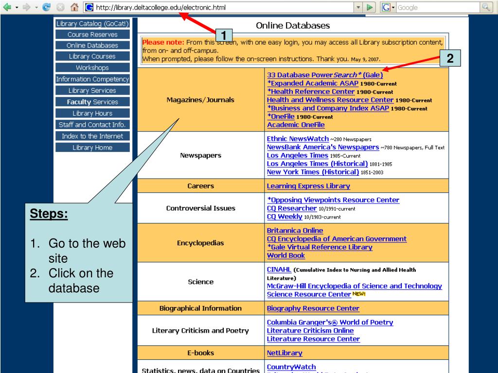Open the Expanded Academic ASAP database
This screenshot has width=498, height=373.
[313, 83]
